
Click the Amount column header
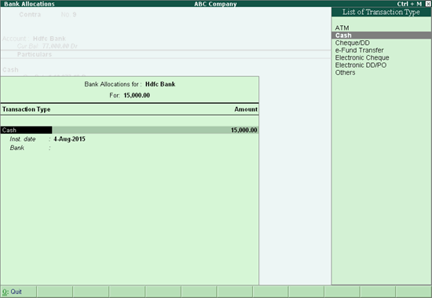(x=246, y=109)
